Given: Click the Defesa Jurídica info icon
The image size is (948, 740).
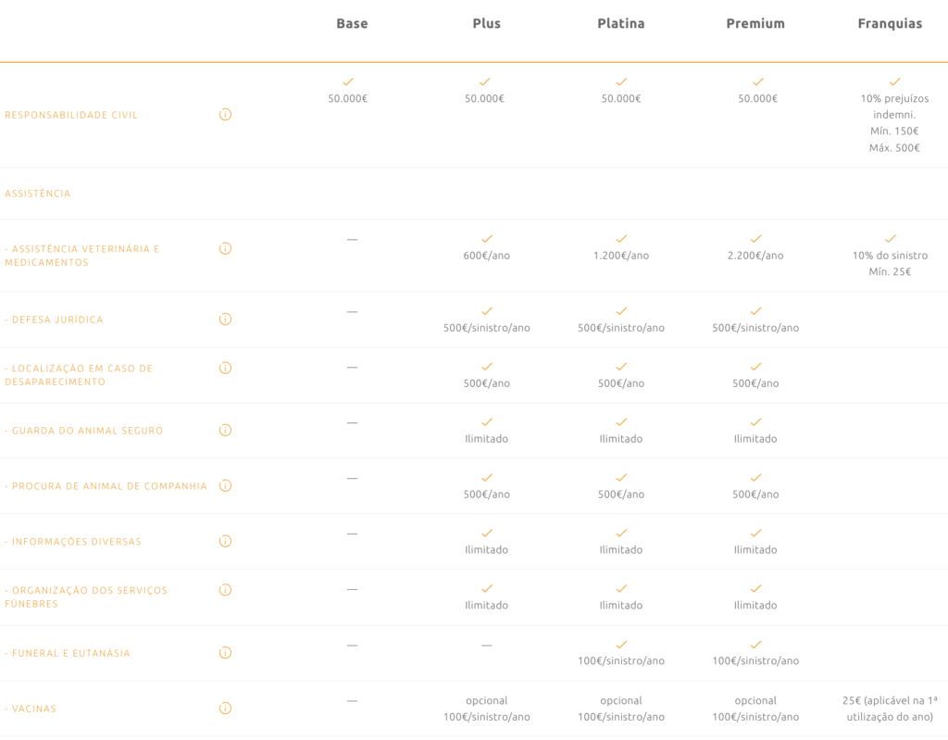Looking at the screenshot, I should tap(225, 320).
